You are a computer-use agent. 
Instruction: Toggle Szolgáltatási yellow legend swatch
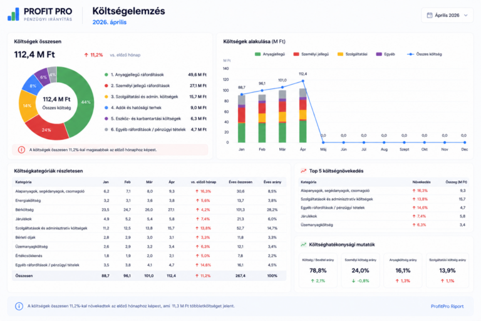(x=340, y=54)
